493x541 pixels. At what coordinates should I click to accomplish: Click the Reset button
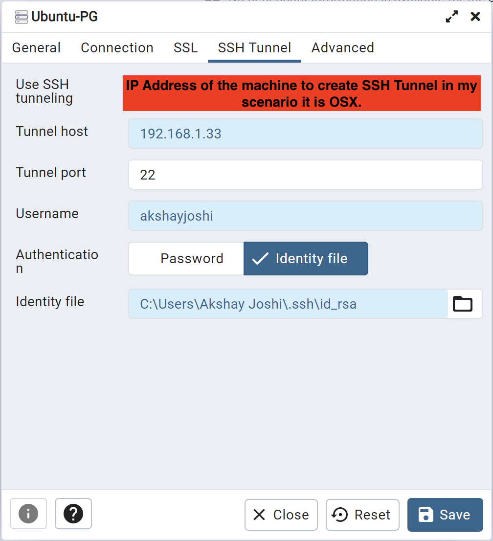point(362,515)
